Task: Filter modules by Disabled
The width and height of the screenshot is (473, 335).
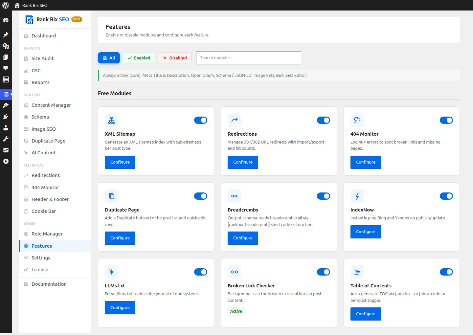Action: point(175,58)
